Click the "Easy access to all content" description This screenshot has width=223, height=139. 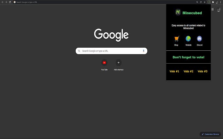(189, 27)
